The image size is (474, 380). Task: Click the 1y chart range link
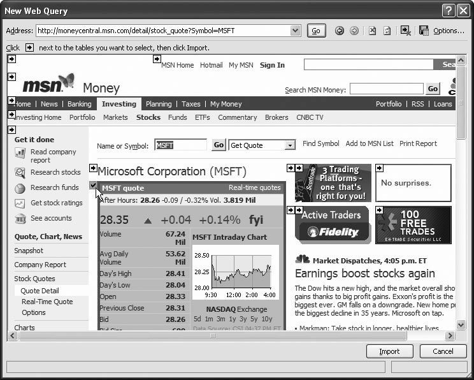233,319
